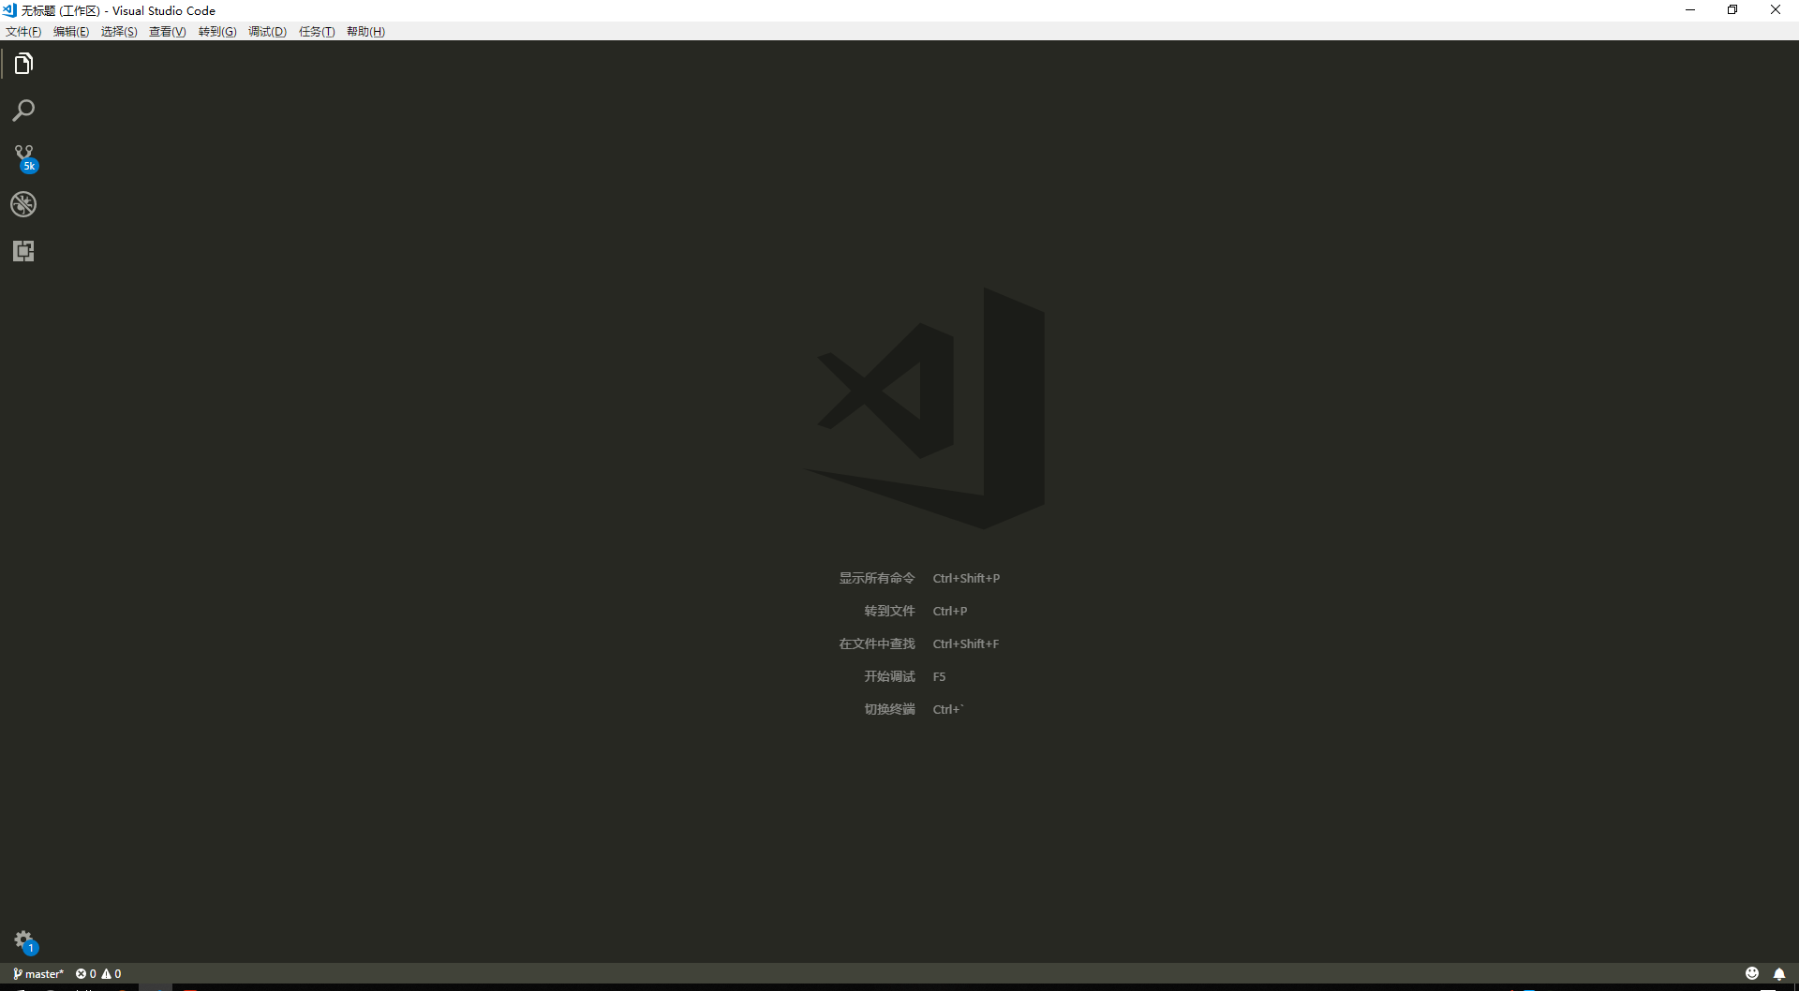The image size is (1799, 991).
Task: Open the Explorer view in activity bar
Action: click(23, 64)
